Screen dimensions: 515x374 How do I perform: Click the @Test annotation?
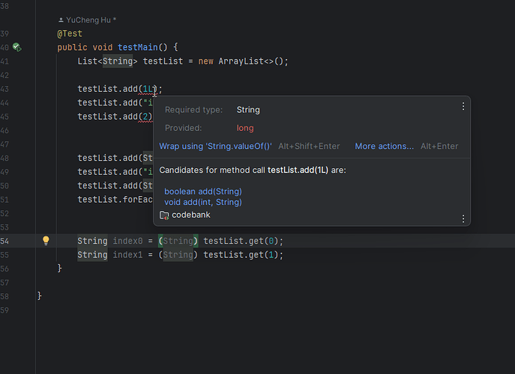point(70,34)
